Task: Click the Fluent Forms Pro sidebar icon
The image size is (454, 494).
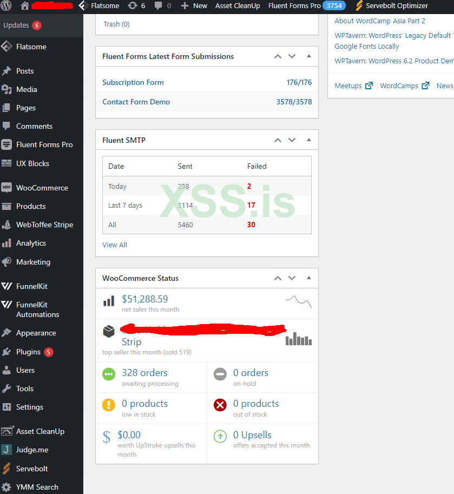Action: [6, 144]
